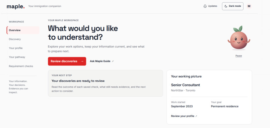Screen dimensions: 270x128
Task: Click external arrow beside Ask Maple Guide
Action: tap(113, 61)
